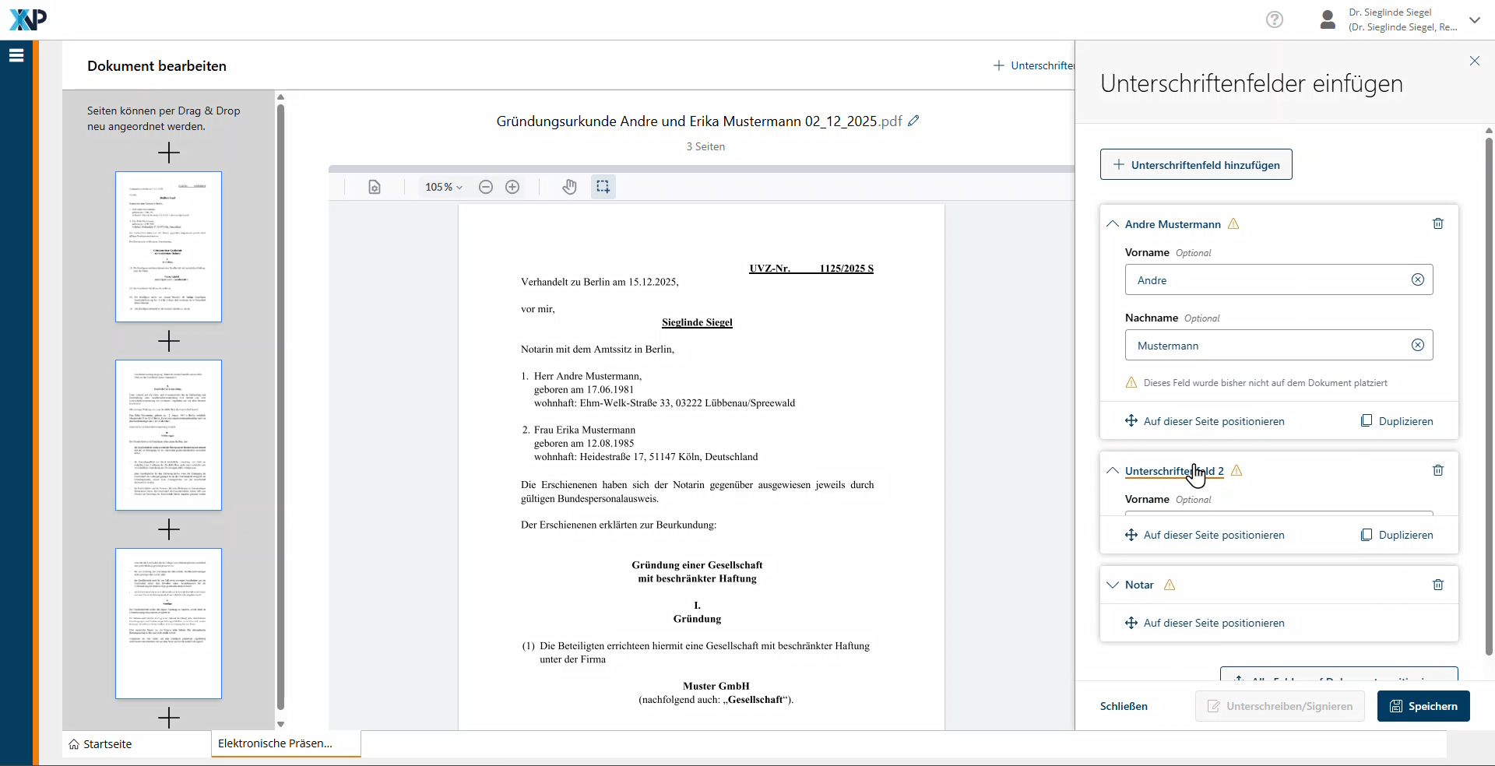Open the user account dropdown

coord(1474,20)
